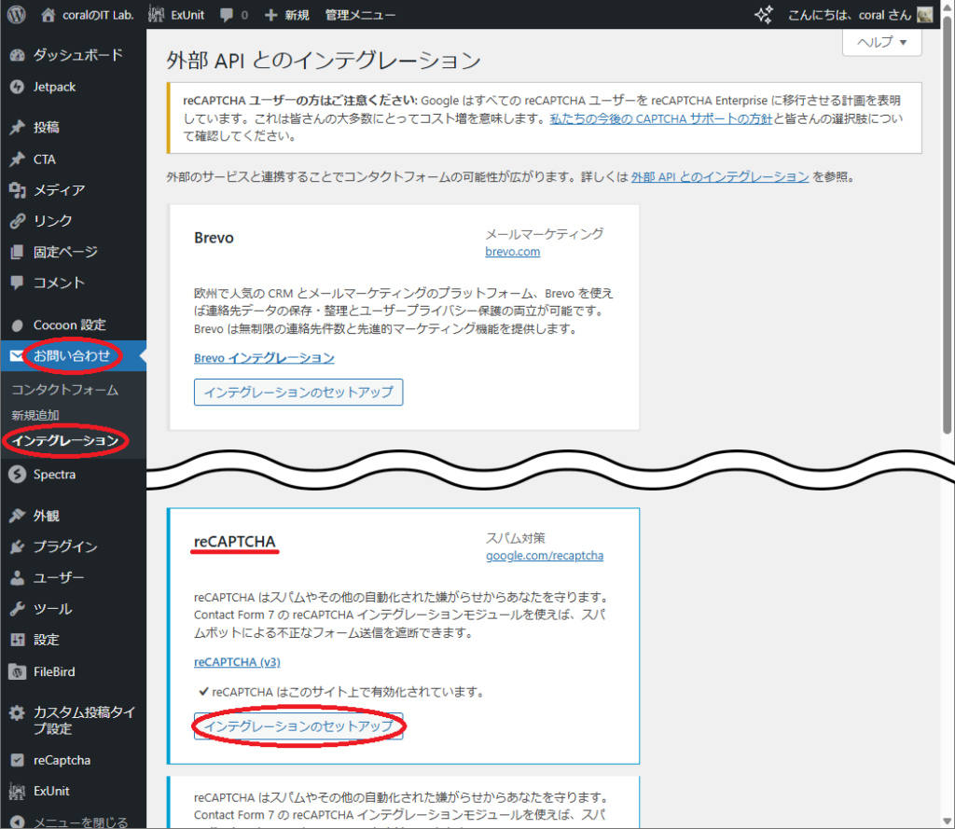
Task: Click the Cocoon 設定 circle icon
Action: 17,325
